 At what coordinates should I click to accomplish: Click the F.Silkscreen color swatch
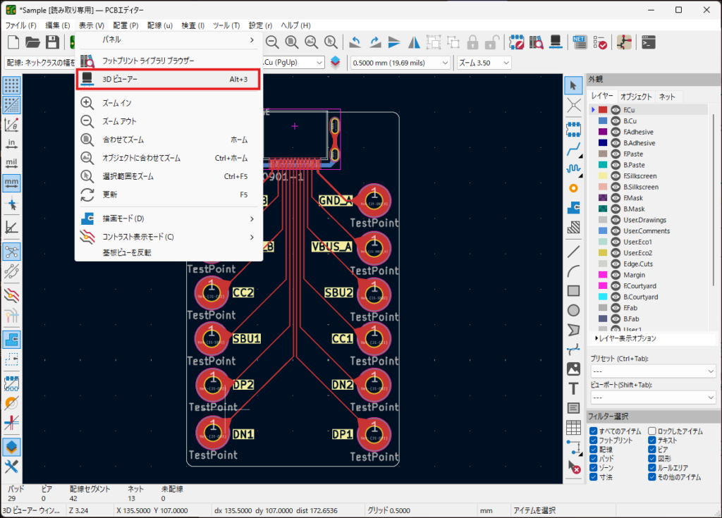[x=603, y=176]
